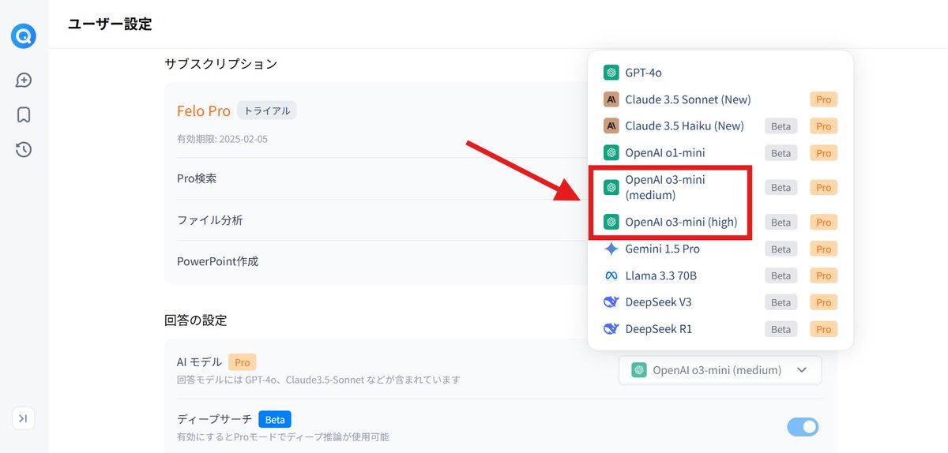The height and width of the screenshot is (453, 948).
Task: Click the Claude 3.5 Sonnet (New) icon
Action: (611, 99)
